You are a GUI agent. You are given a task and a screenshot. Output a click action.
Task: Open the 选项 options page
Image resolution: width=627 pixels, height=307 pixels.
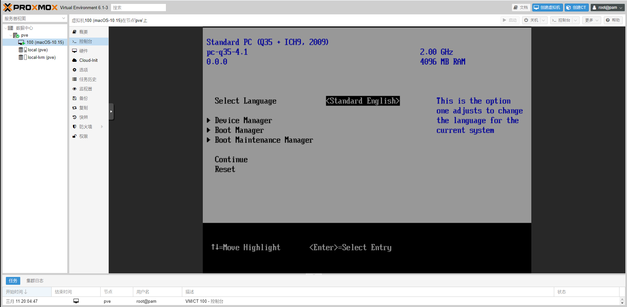pyautogui.click(x=83, y=70)
